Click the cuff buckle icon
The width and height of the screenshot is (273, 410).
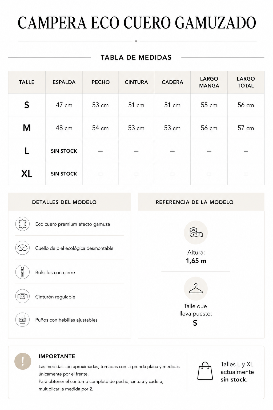coord(22,320)
